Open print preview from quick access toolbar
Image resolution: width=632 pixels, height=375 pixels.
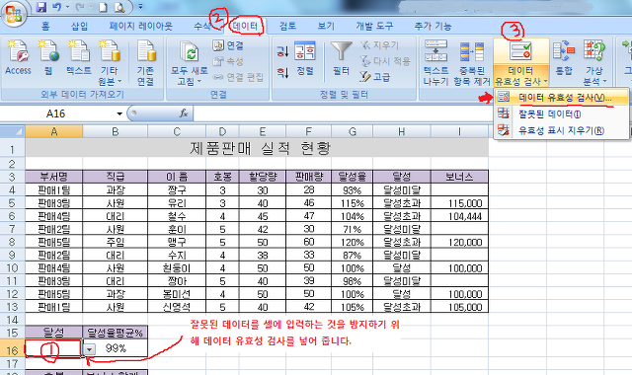tap(119, 7)
